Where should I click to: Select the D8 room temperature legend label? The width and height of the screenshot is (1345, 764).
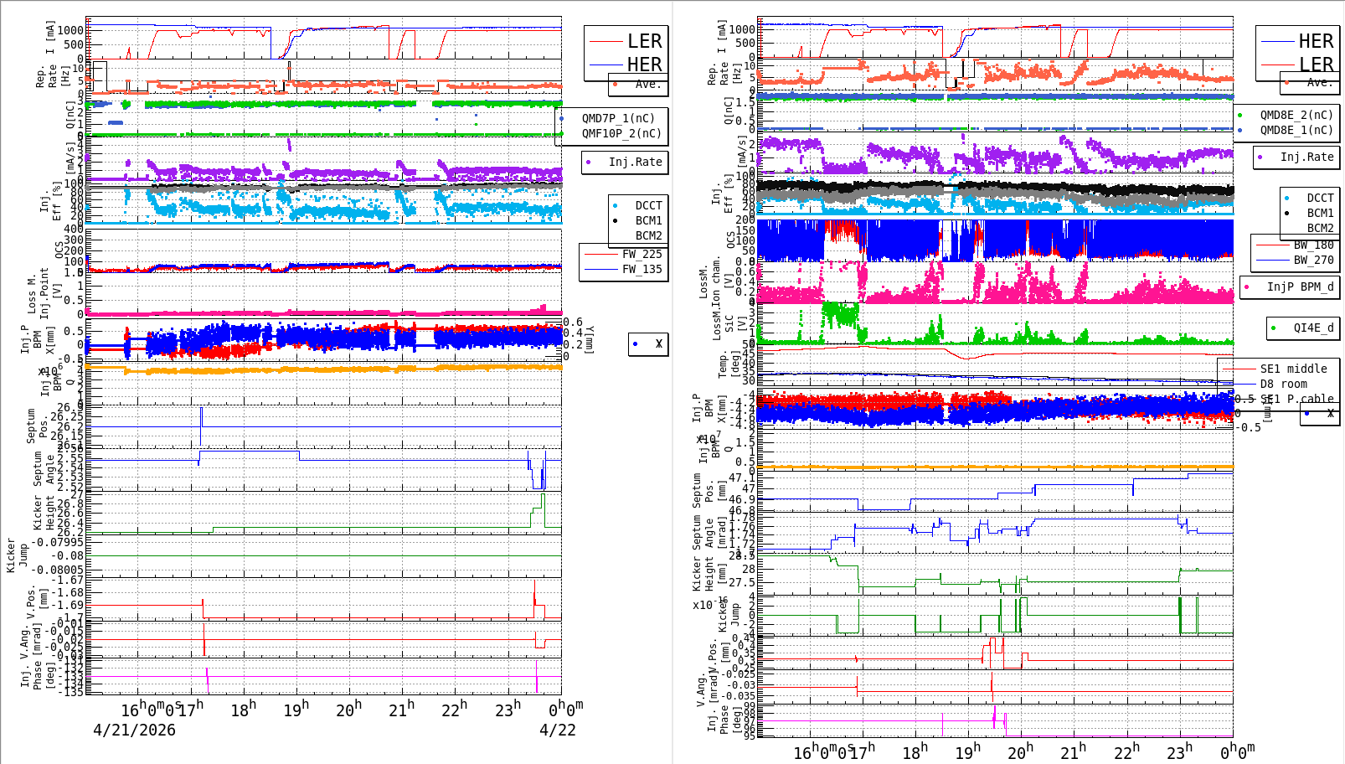pyautogui.click(x=1283, y=384)
